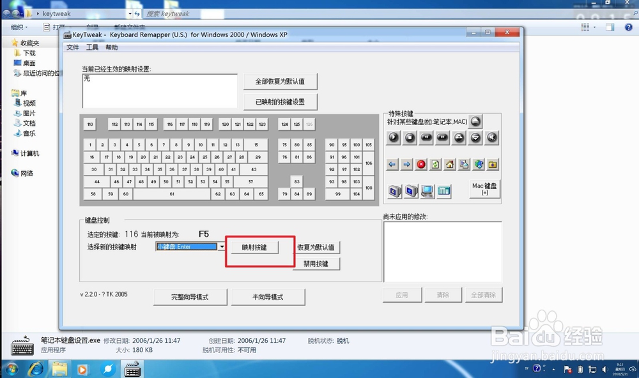Select 桌面 in Explorer sidebar
The width and height of the screenshot is (639, 378).
pyautogui.click(x=29, y=63)
